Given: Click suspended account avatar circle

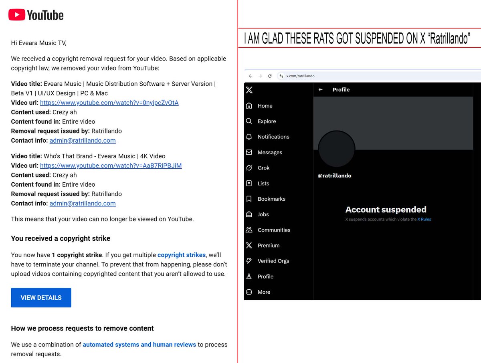Looking at the screenshot, I should tap(336, 149).
